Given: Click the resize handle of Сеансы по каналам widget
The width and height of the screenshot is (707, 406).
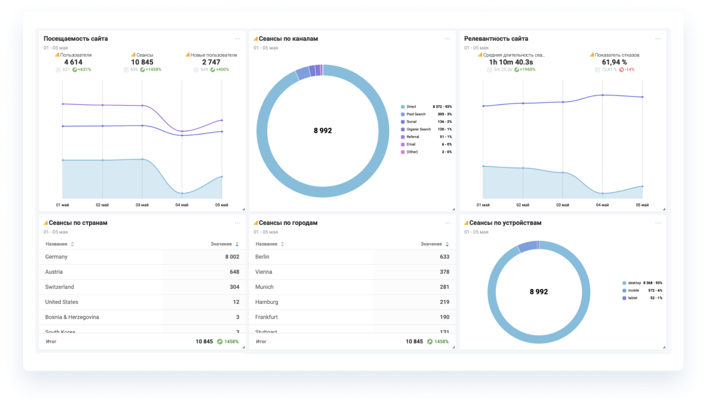Looking at the screenshot, I should coord(453,209).
